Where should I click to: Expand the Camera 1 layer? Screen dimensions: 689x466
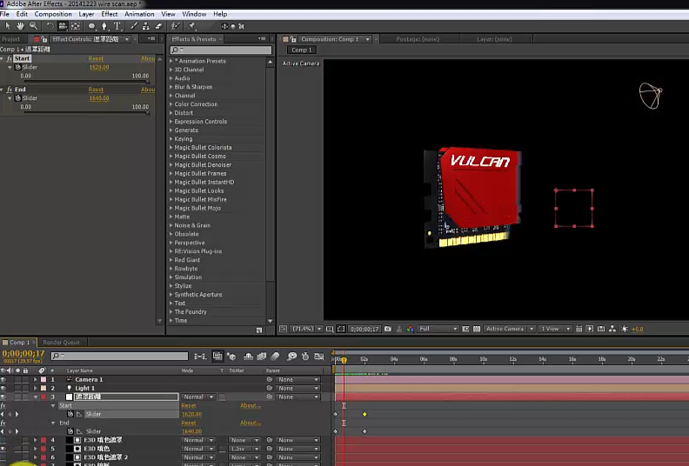pyautogui.click(x=35, y=379)
